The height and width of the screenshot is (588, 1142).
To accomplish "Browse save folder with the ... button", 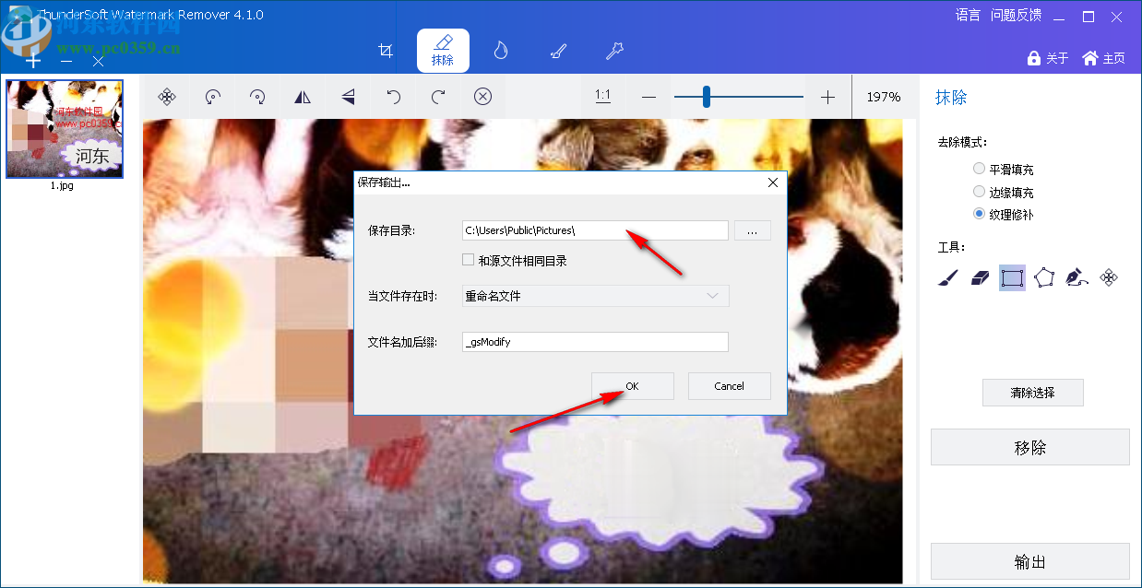I will tap(752, 229).
